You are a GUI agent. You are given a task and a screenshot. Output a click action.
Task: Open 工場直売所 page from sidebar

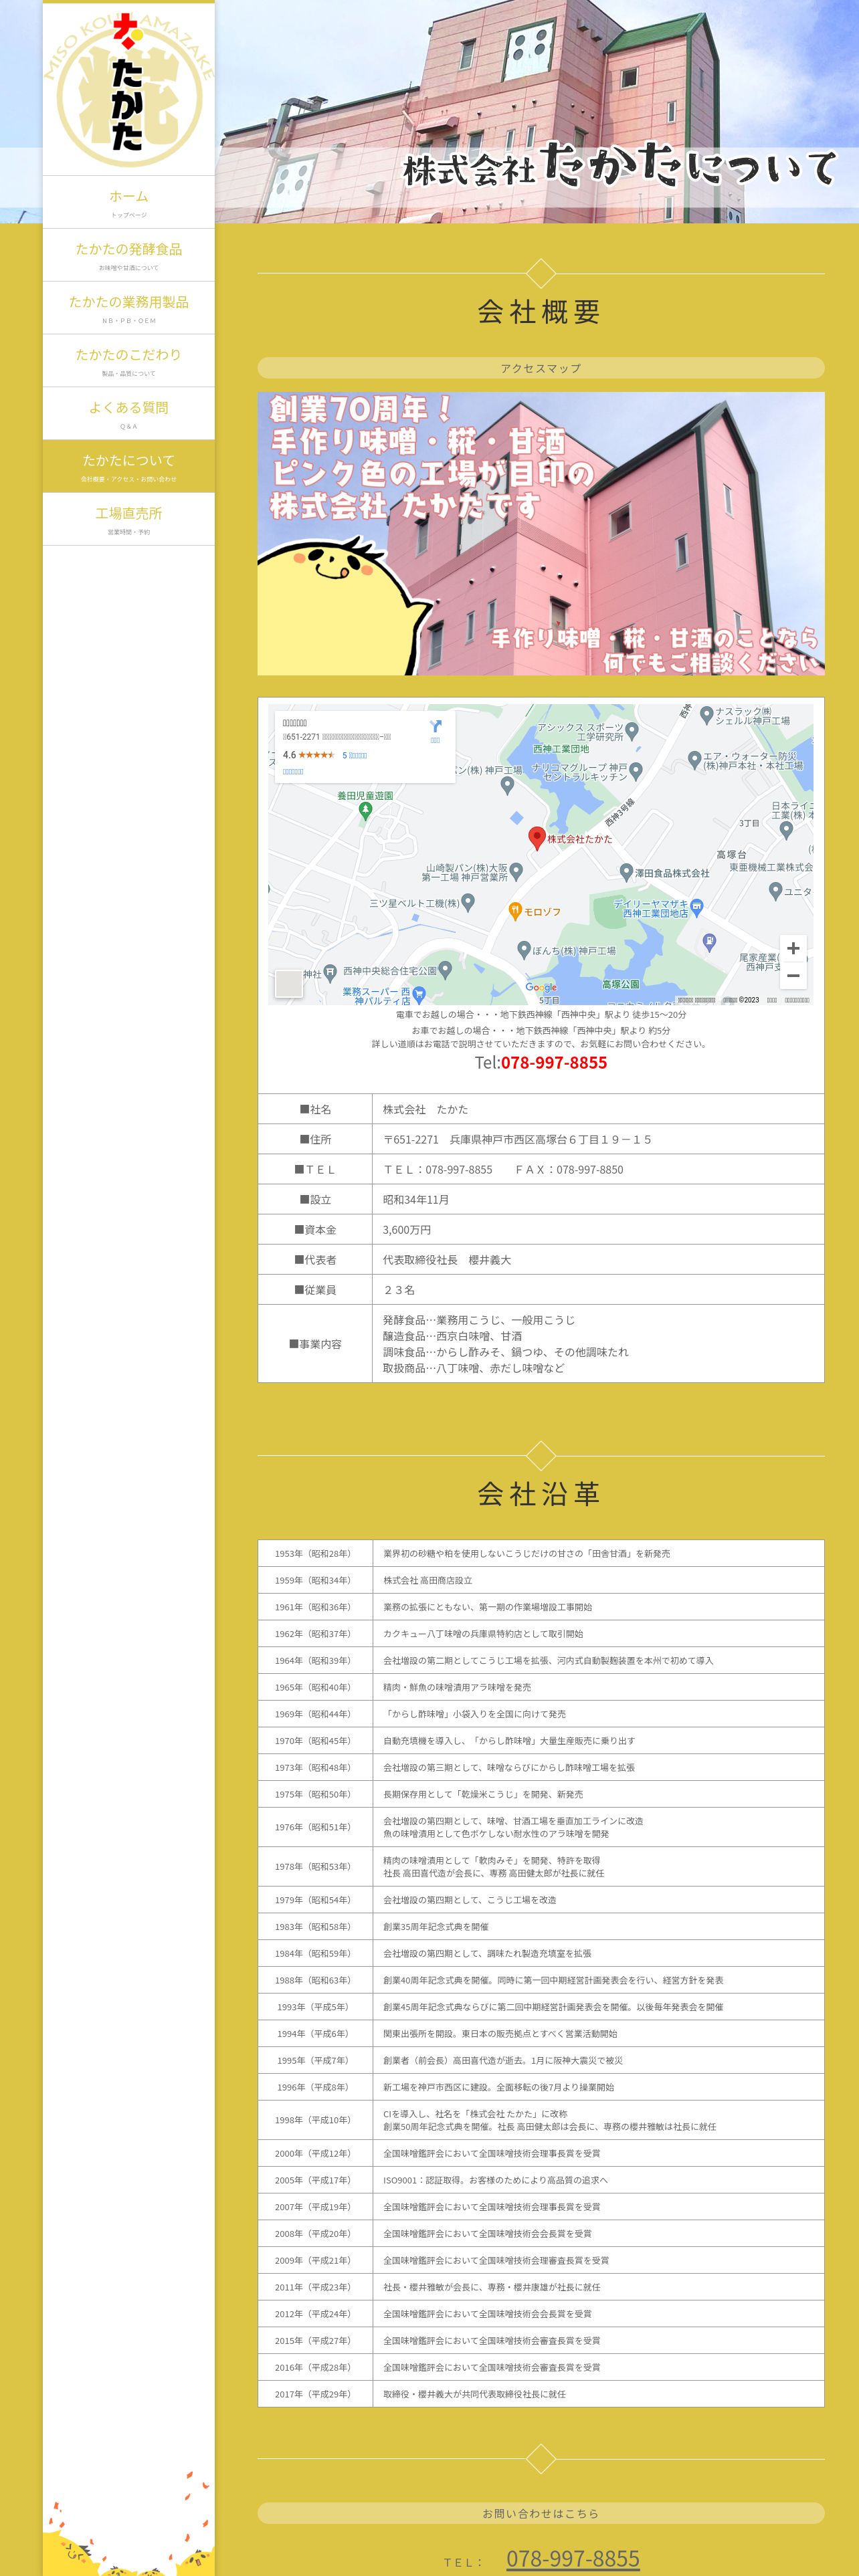tap(129, 519)
